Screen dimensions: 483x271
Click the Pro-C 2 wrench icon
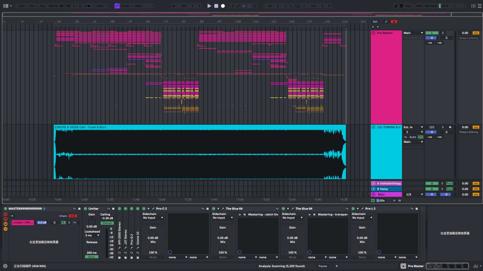coord(153,209)
